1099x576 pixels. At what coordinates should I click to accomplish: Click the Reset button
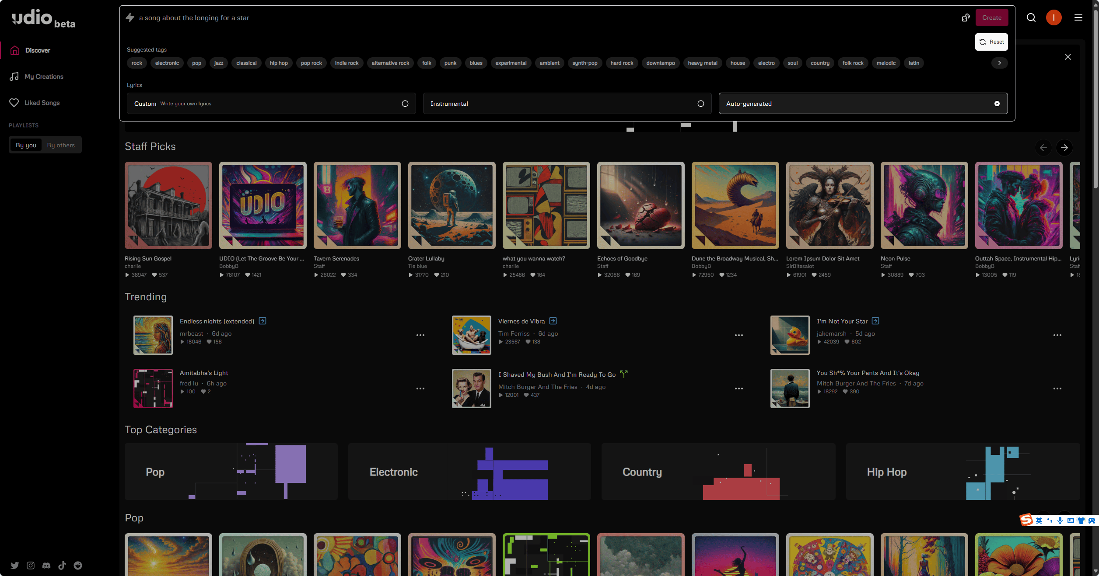tap(991, 42)
